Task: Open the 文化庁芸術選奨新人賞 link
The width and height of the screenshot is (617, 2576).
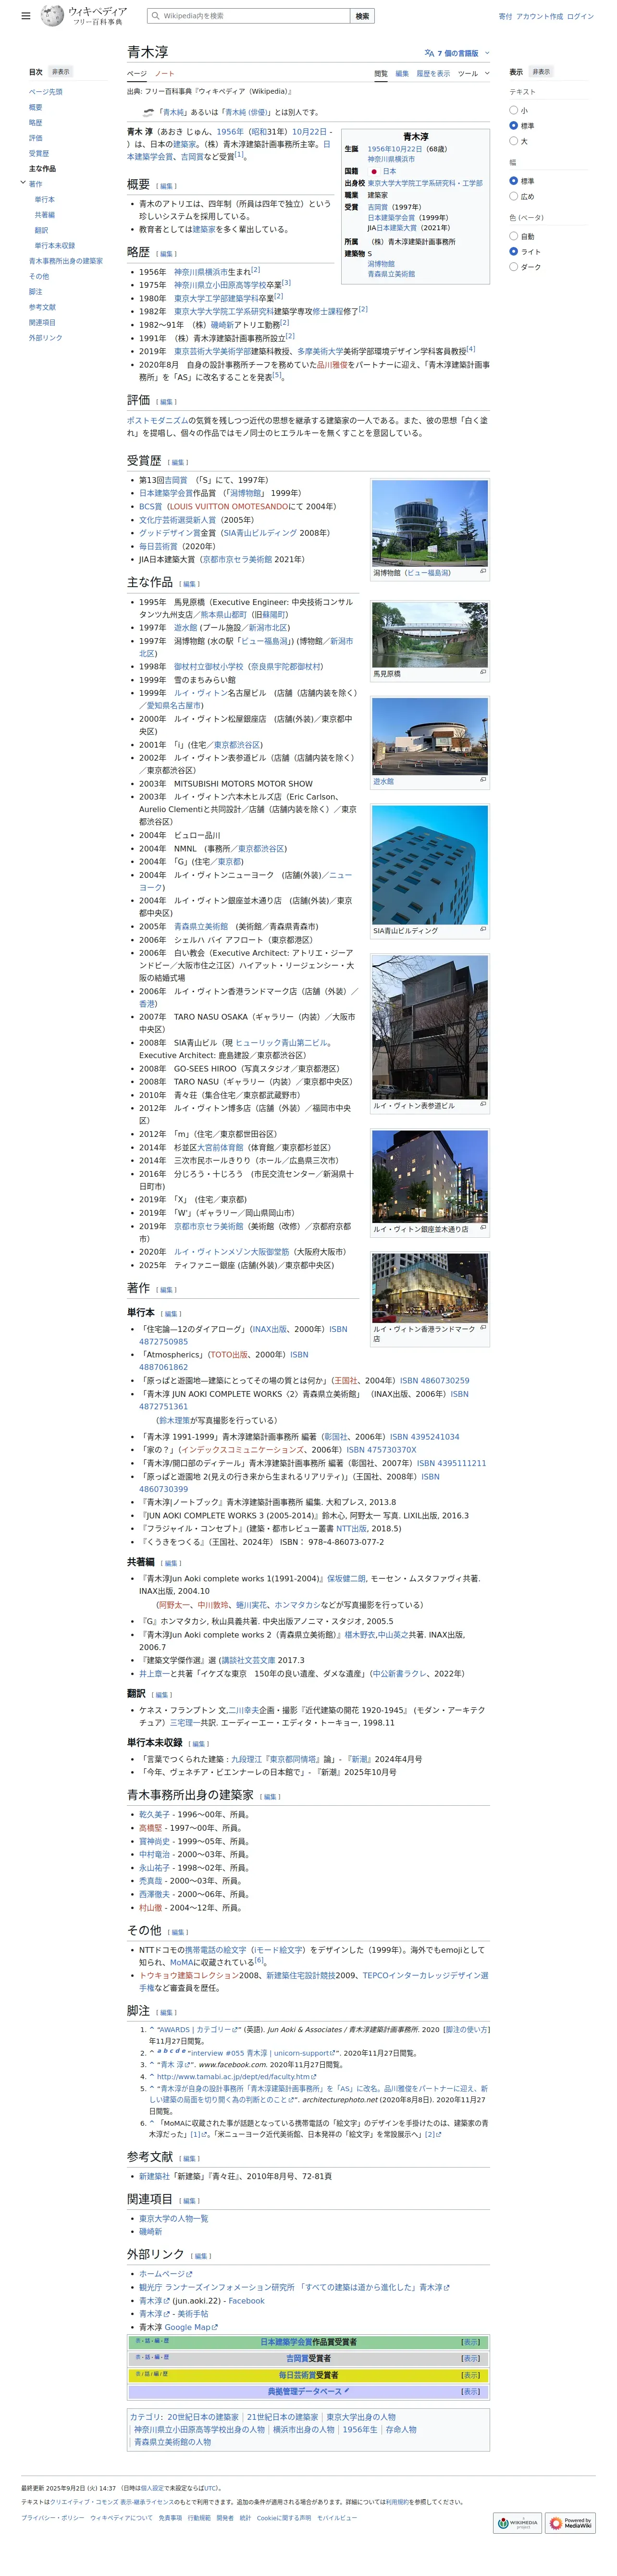Action: [178, 519]
